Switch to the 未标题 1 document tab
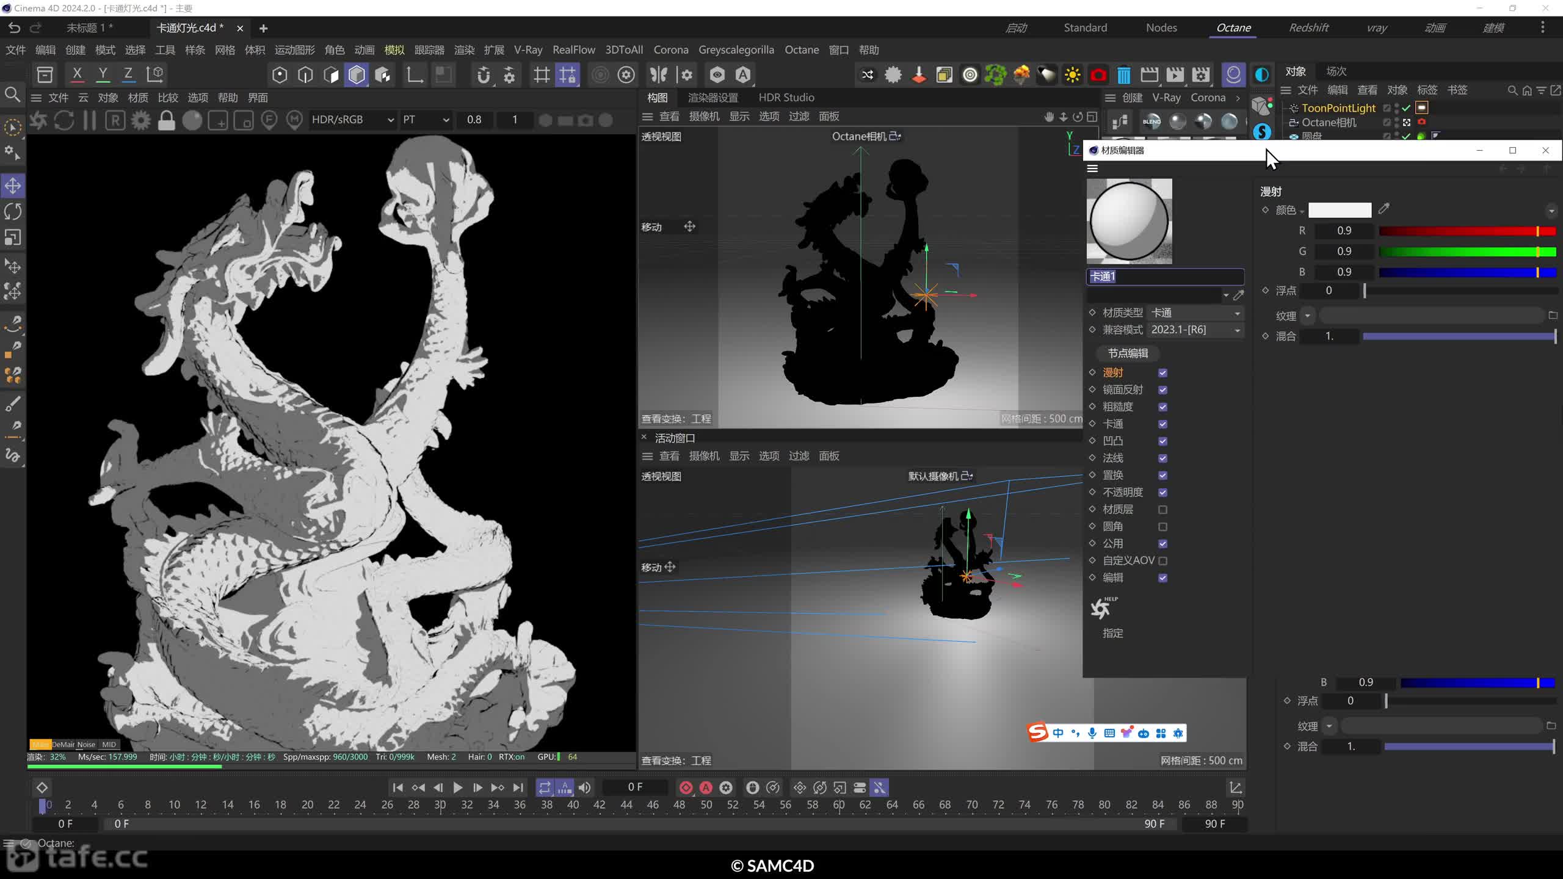Screen dimensions: 1563x879 90,27
